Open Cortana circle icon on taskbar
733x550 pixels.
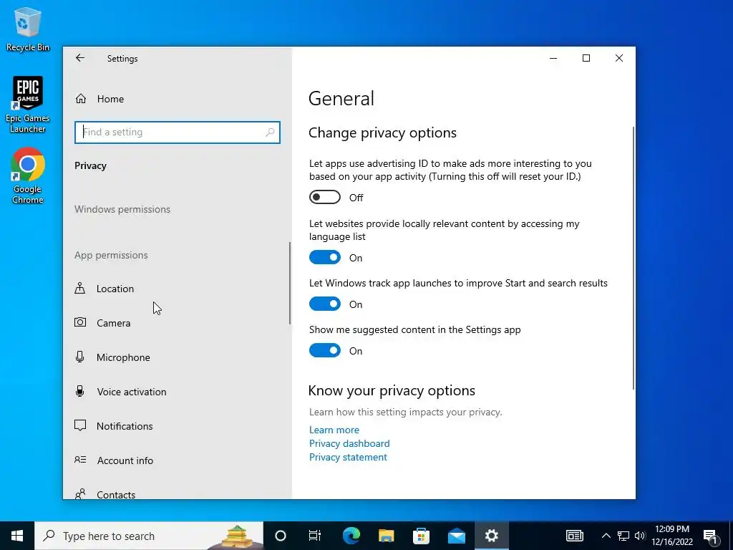(x=280, y=536)
